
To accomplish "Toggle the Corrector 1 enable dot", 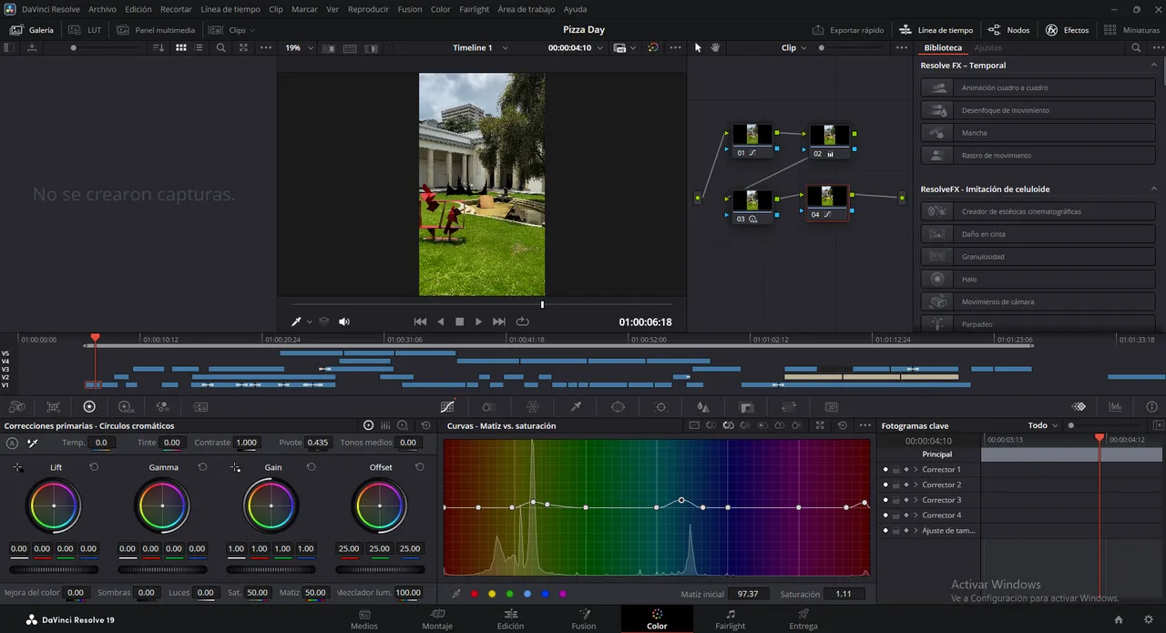I will click(885, 470).
